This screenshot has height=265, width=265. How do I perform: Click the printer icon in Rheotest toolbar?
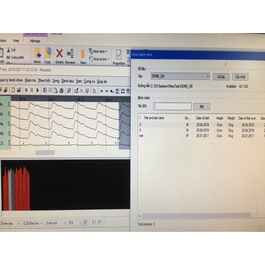pos(62,90)
